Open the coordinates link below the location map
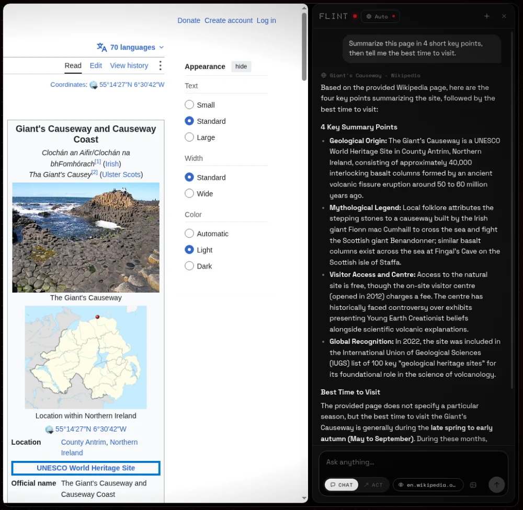 pos(90,430)
